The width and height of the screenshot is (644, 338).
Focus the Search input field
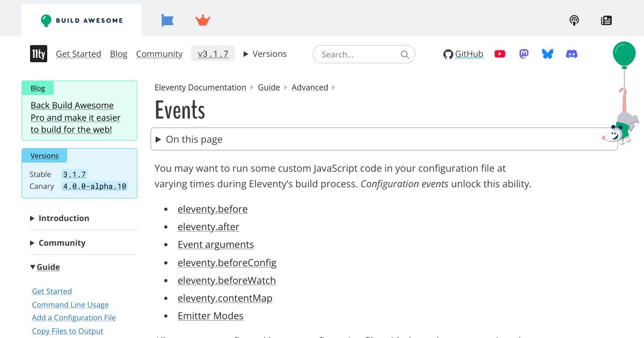(364, 54)
